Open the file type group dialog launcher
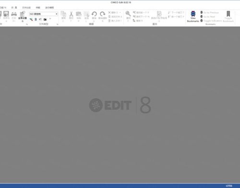The height and width of the screenshot is (188, 240). (x=57, y=24)
